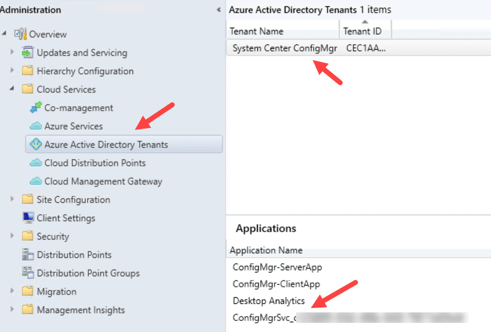Click the CEC1AA... tenant ID cell
This screenshot has height=332, width=491.
(366, 48)
